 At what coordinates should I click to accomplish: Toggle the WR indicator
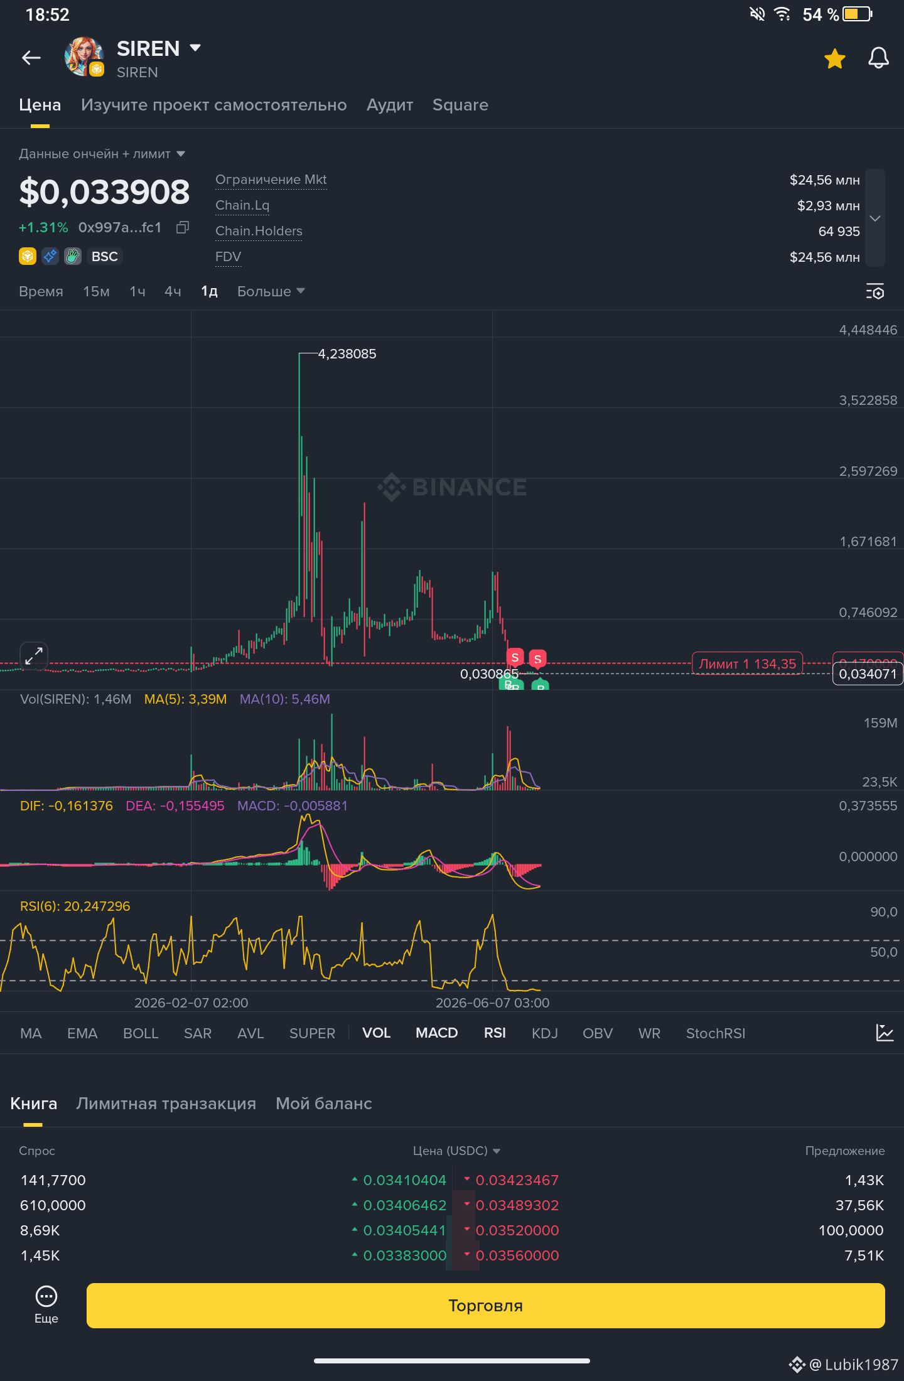tap(649, 1033)
